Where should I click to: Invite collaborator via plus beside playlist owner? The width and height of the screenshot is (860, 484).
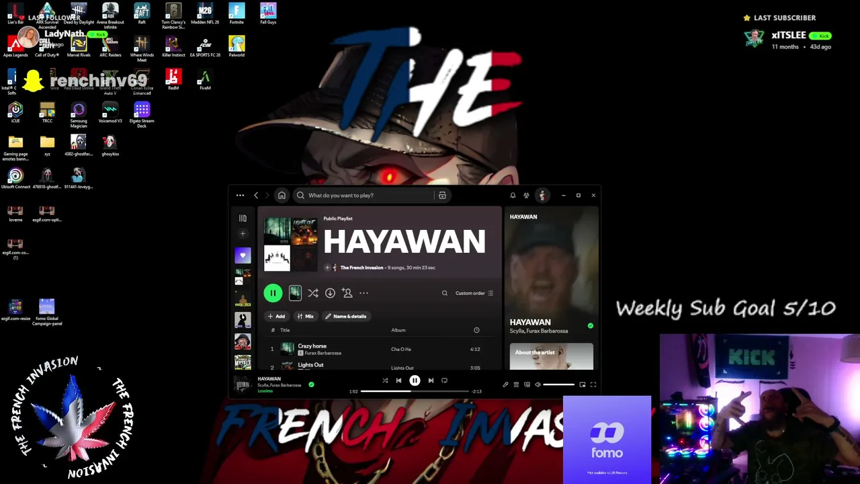click(327, 268)
